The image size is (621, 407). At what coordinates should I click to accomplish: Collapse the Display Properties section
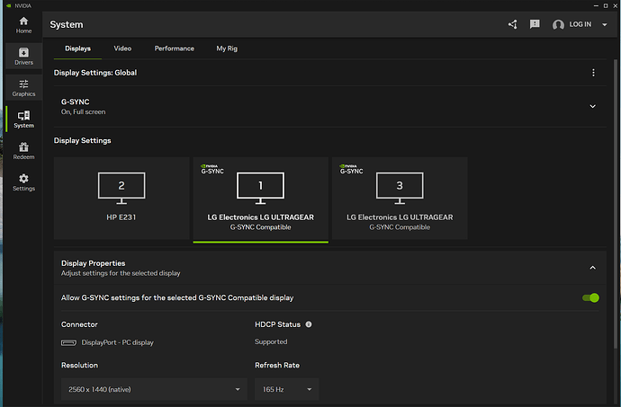592,268
